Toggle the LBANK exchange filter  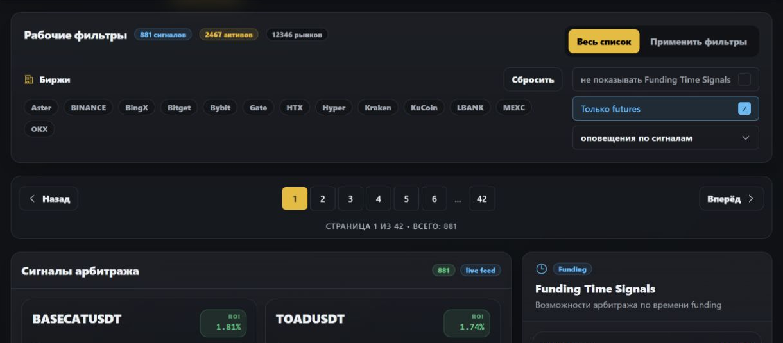470,108
